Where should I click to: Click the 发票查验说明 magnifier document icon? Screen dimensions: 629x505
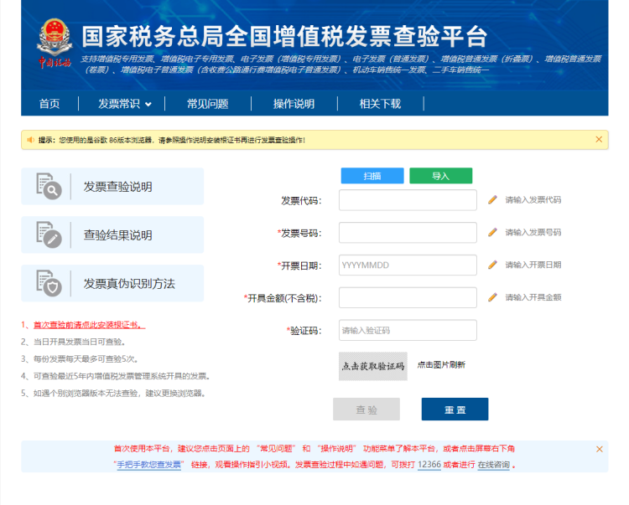click(x=49, y=186)
